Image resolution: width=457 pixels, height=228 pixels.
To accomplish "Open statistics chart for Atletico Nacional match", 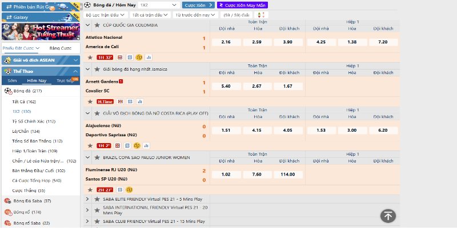I will click(x=147, y=57).
